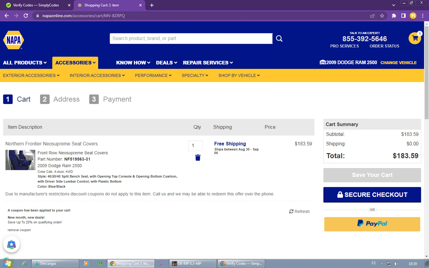The height and width of the screenshot is (268, 429).
Task: Go back with the browser back arrow
Action: pyautogui.click(x=7, y=16)
